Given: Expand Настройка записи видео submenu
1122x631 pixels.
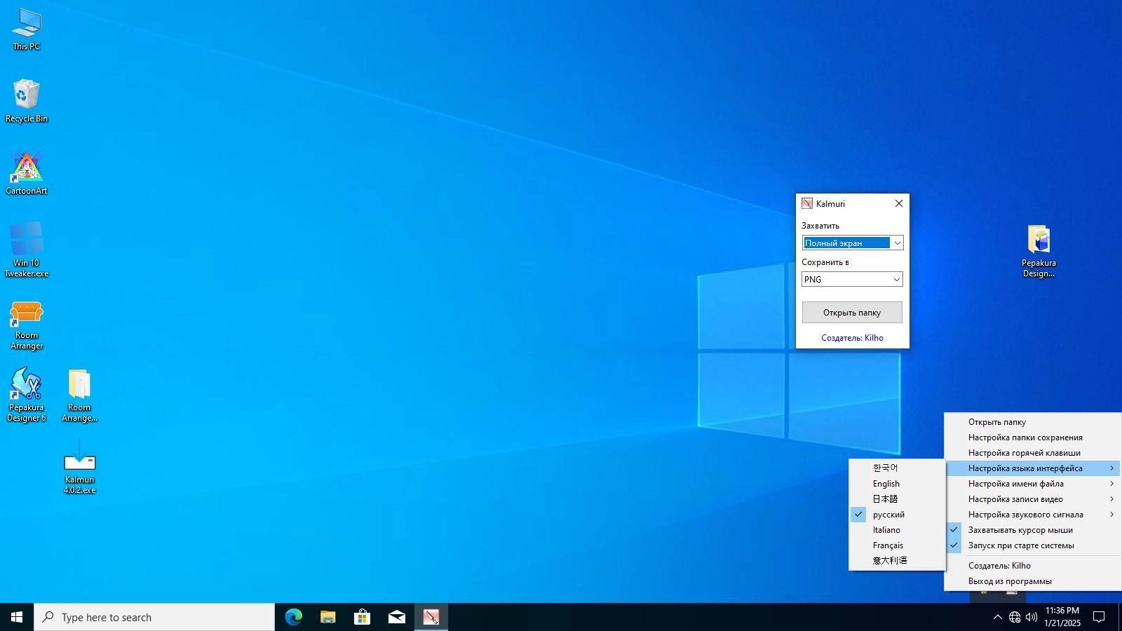Looking at the screenshot, I should click(1032, 499).
